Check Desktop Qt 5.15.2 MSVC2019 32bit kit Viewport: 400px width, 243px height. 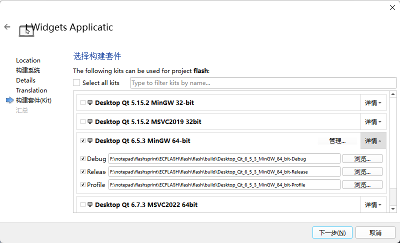(x=83, y=121)
